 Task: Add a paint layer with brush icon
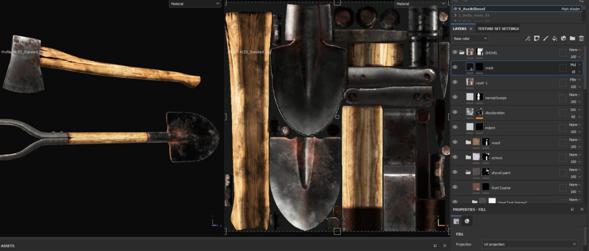[545, 39]
